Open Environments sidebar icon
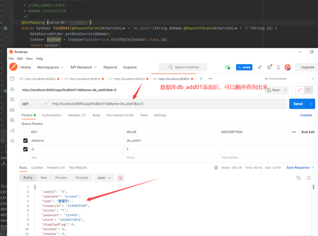 [12, 99]
